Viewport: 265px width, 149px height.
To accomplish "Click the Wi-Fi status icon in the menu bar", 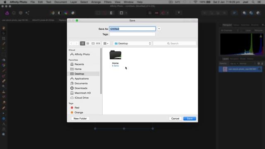I will click(195, 2).
